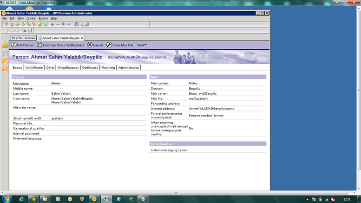The image size is (361, 203).
Task: Open the File menu
Action: point(4,18)
